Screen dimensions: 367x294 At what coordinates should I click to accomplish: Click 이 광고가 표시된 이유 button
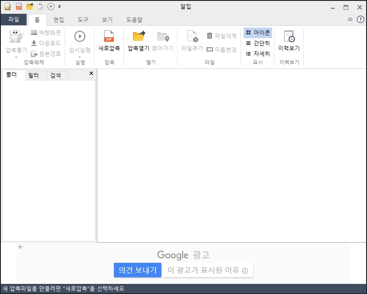point(208,270)
